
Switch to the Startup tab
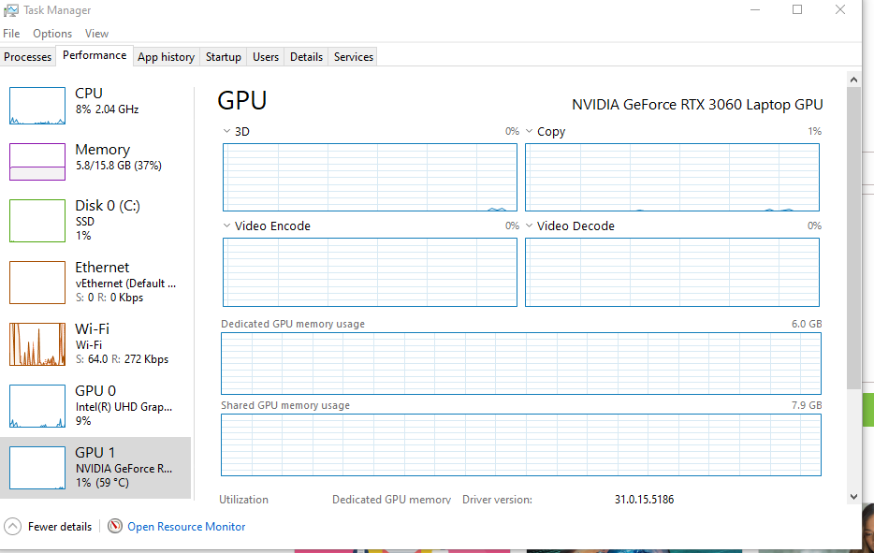click(223, 57)
